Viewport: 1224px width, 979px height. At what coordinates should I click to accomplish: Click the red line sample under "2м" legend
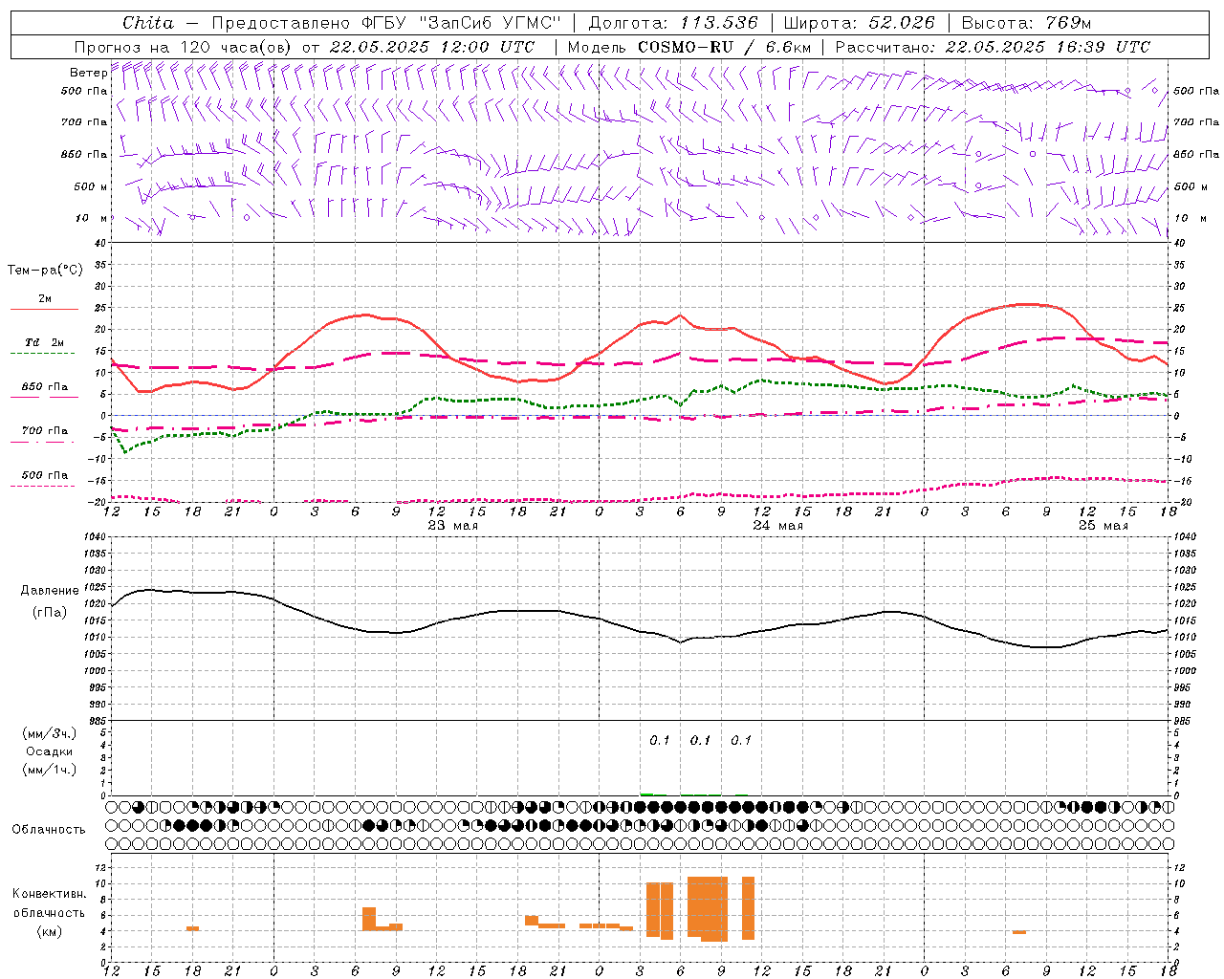[44, 310]
